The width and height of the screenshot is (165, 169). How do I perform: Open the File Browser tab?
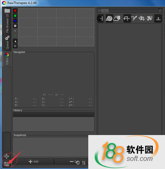pos(7,21)
